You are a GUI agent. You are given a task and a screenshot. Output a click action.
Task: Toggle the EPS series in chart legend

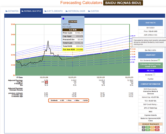point(62,100)
